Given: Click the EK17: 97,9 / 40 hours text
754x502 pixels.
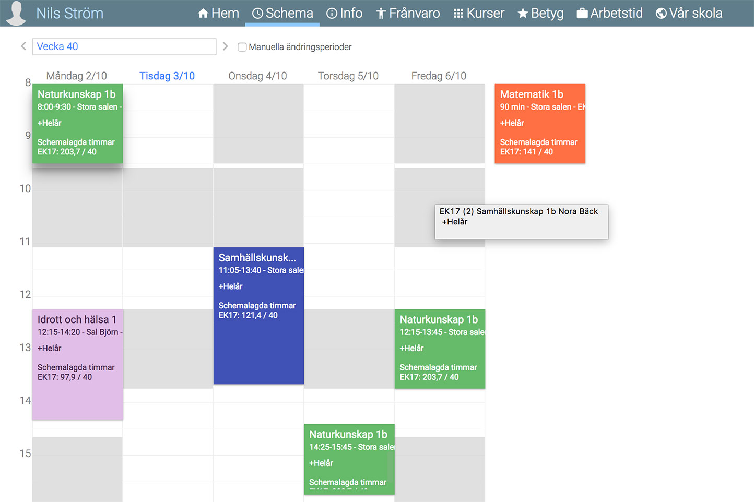Looking at the screenshot, I should (x=65, y=377).
